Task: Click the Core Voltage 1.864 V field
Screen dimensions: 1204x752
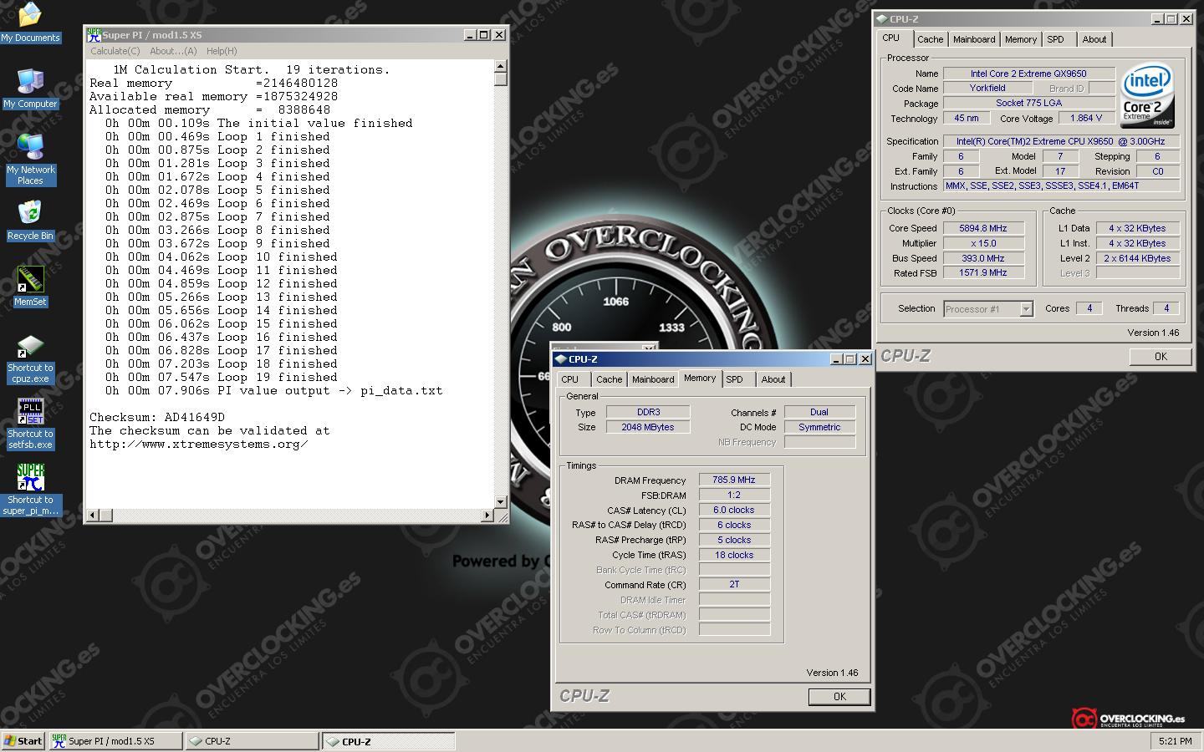Action: 1086,118
